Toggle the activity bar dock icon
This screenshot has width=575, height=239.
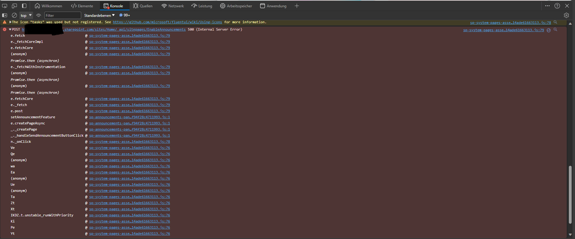[24, 6]
